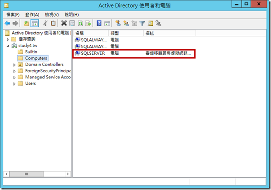Create a new group icon

click(x=126, y=23)
